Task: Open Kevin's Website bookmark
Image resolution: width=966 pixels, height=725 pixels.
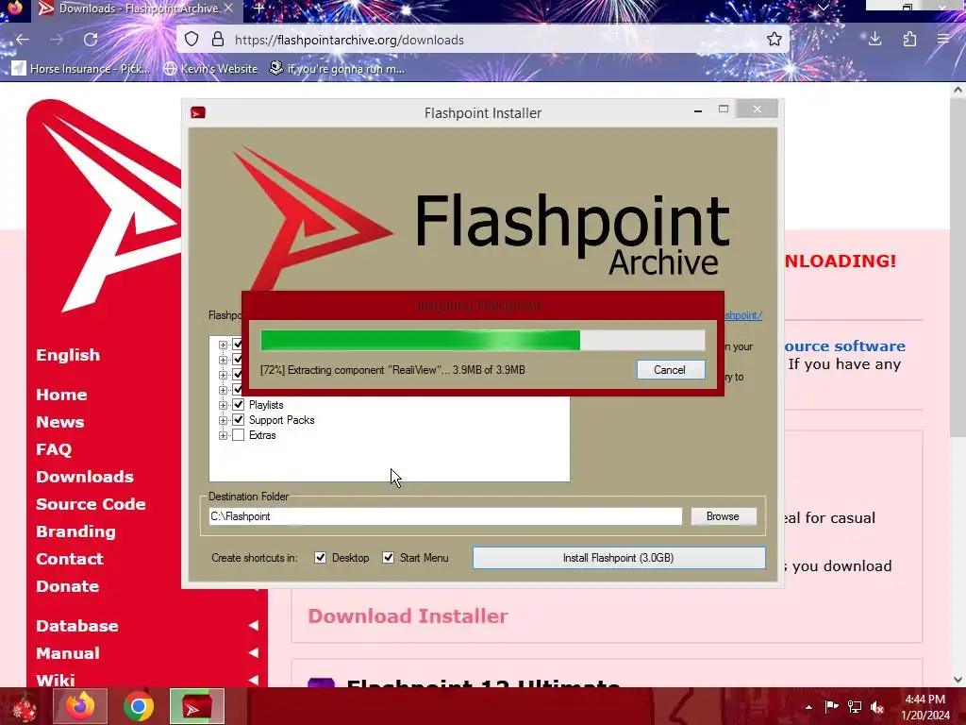Action: click(x=210, y=68)
